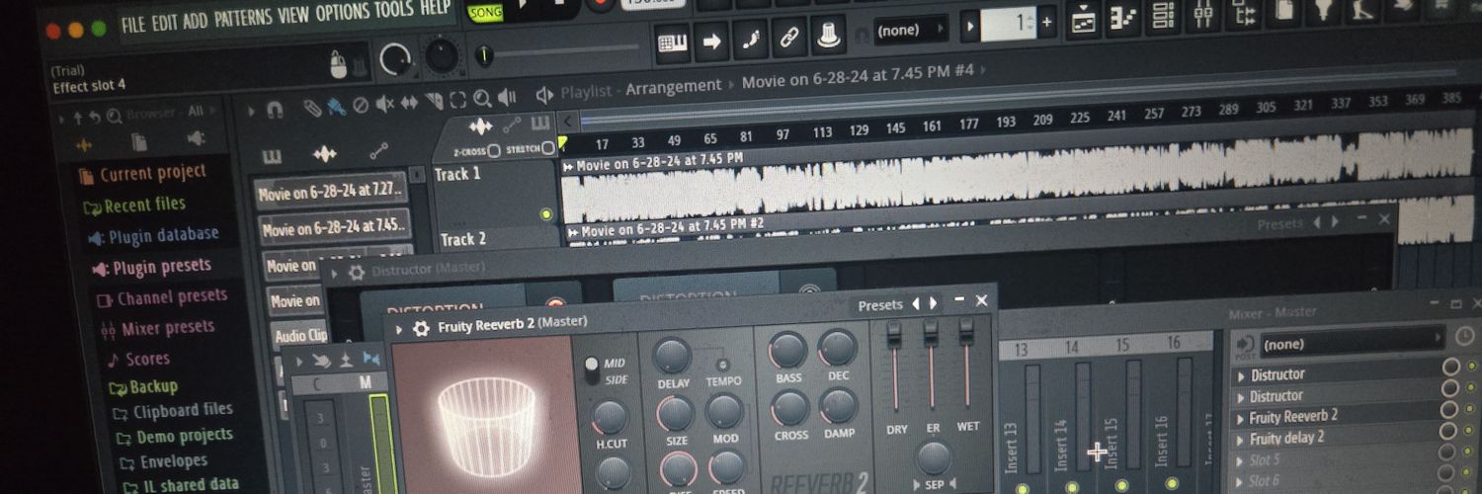Add a new pattern with plus button
Screen dimensions: 1482x494
click(x=1047, y=22)
